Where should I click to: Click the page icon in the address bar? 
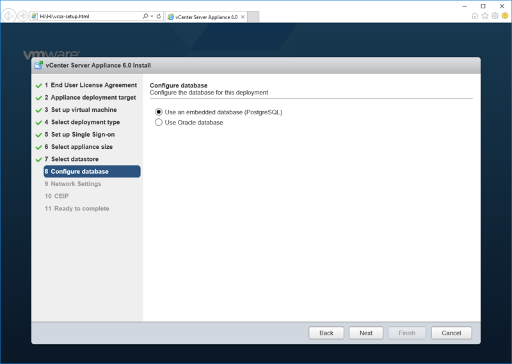pos(35,16)
